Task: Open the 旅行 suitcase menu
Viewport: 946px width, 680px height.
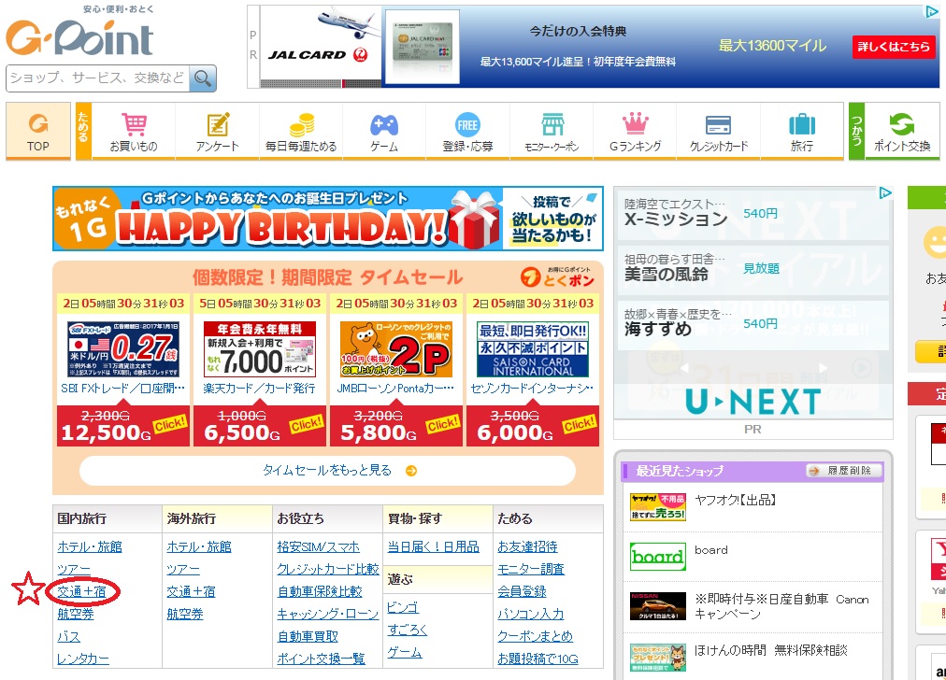Action: (802, 132)
